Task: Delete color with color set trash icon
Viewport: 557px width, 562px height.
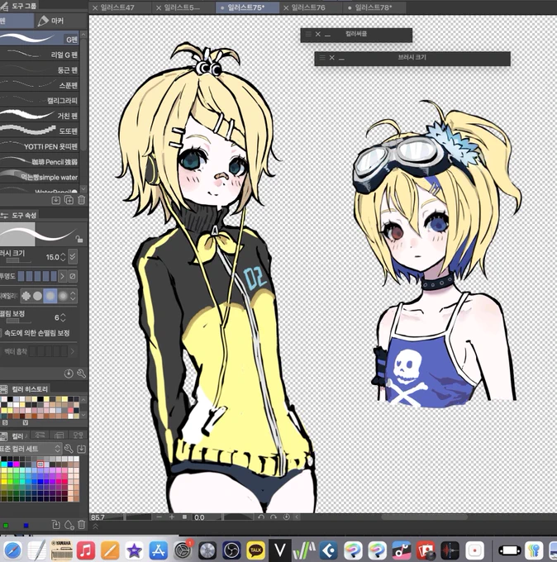Action: (x=81, y=525)
